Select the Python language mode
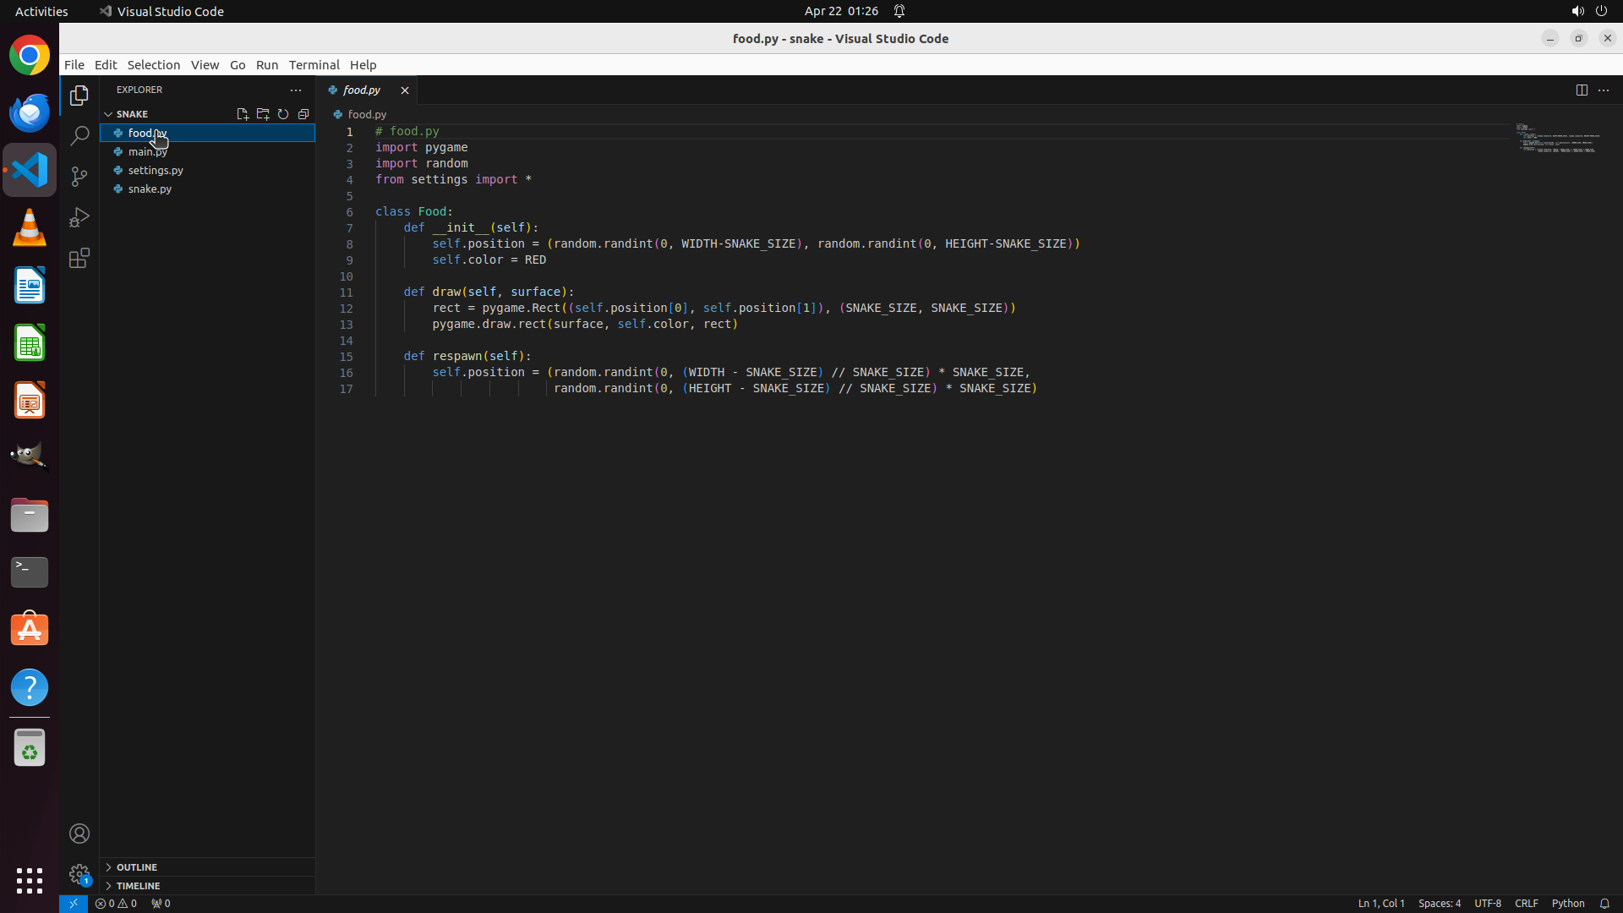This screenshot has width=1623, height=913. (x=1567, y=903)
